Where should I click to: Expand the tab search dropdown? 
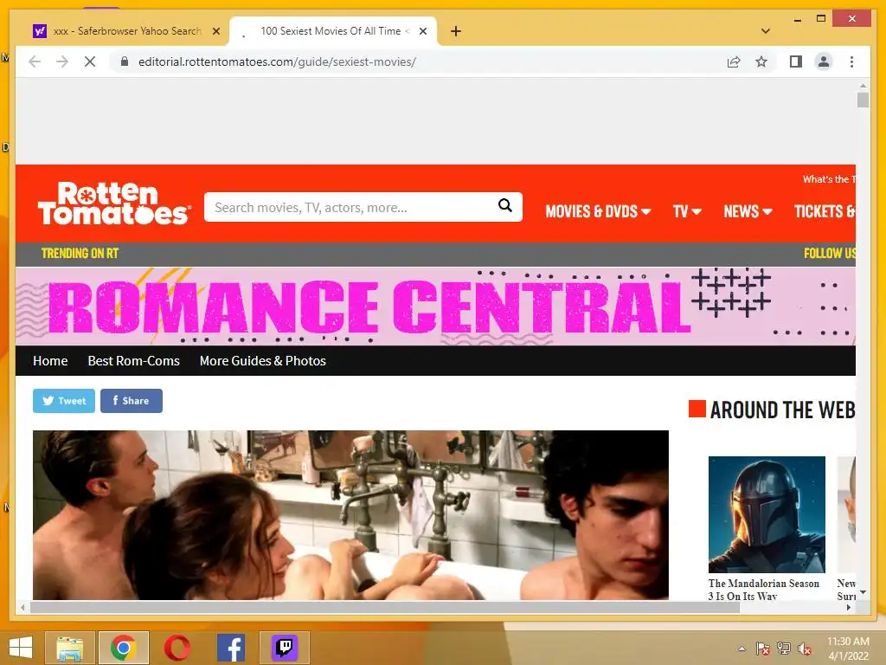[766, 31]
